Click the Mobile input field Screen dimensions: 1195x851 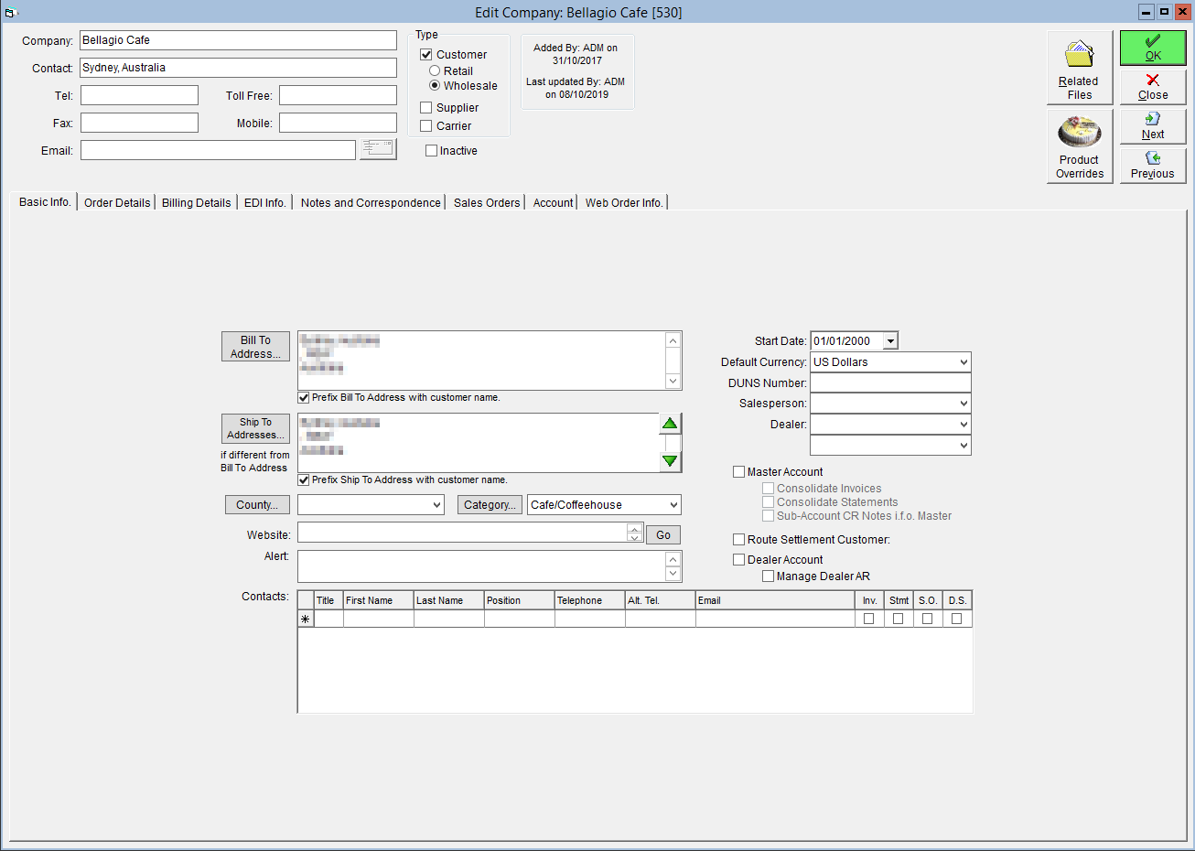coord(338,123)
